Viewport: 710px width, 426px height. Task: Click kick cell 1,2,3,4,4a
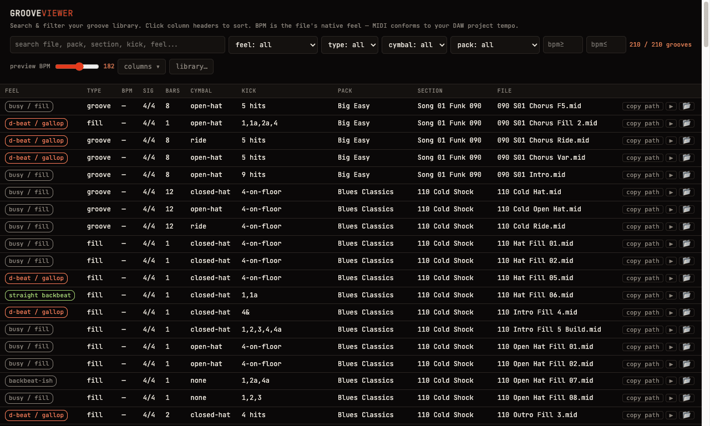[x=262, y=330]
